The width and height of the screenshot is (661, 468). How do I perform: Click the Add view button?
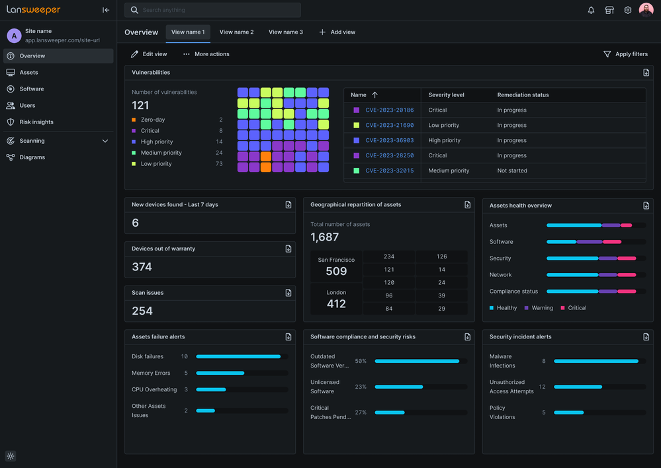(337, 32)
